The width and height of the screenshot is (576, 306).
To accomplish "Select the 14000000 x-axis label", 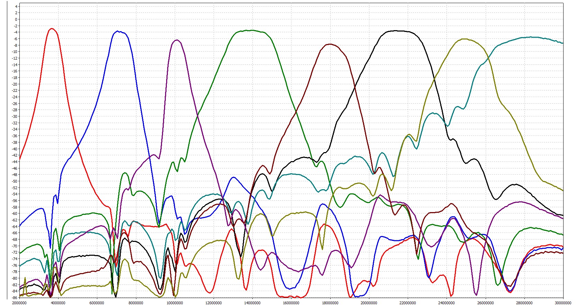I will click(x=252, y=303).
